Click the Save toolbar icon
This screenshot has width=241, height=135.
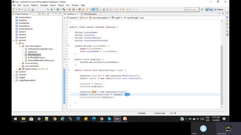[x=25, y=9]
